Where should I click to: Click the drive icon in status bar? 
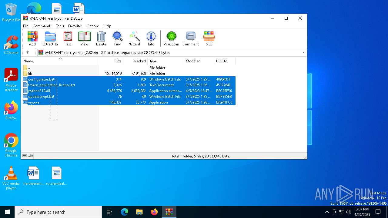25,156
